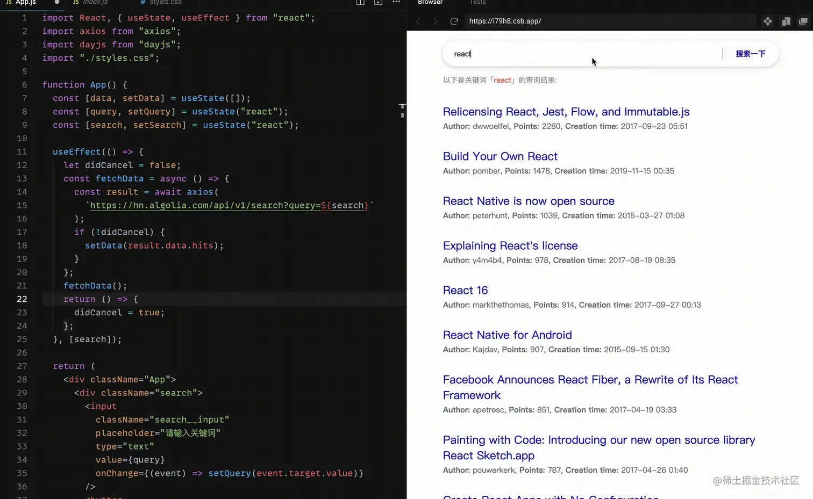The width and height of the screenshot is (813, 499).
Task: Open the React 16 link
Action: 465,290
